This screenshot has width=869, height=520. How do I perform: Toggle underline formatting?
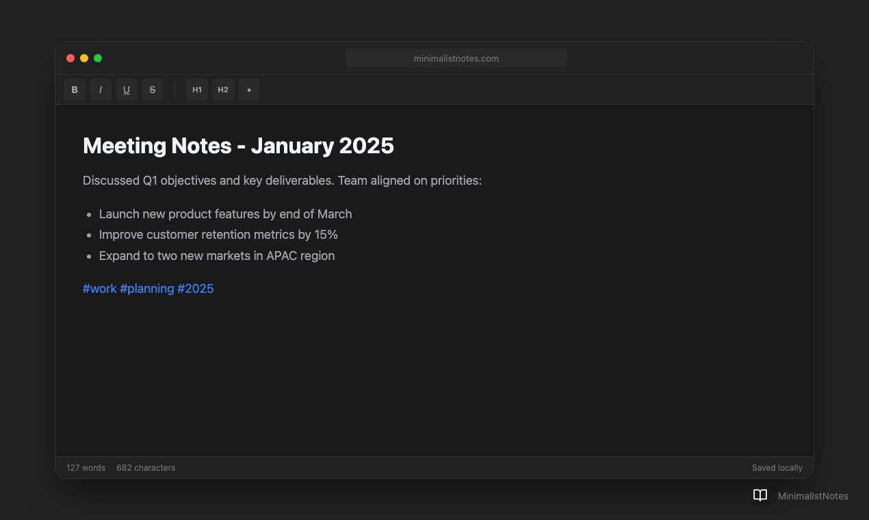[x=126, y=90]
